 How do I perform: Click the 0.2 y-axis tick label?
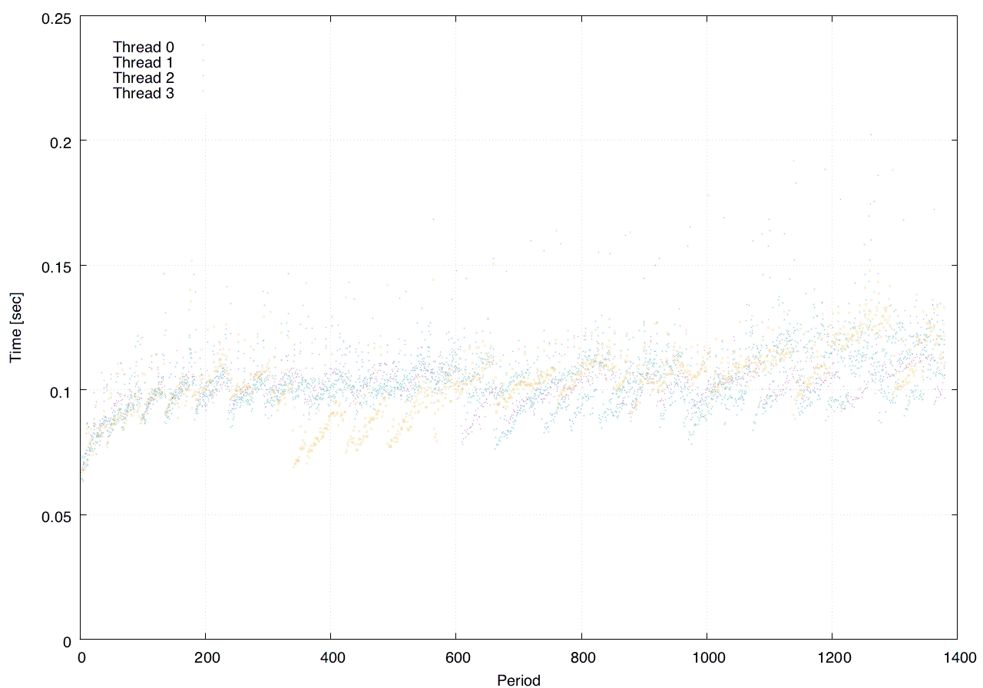pyautogui.click(x=59, y=142)
